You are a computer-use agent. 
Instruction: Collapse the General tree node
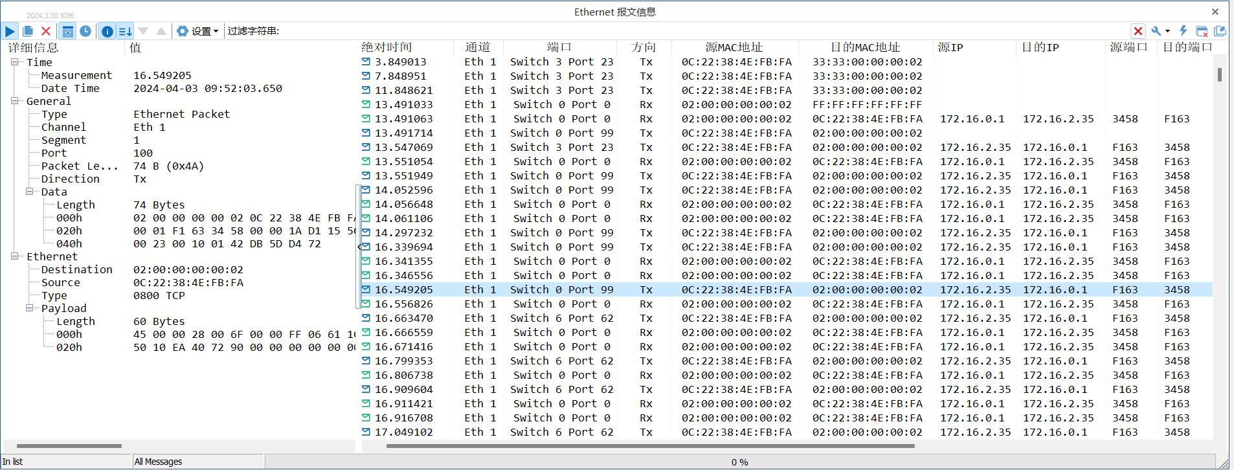15,101
